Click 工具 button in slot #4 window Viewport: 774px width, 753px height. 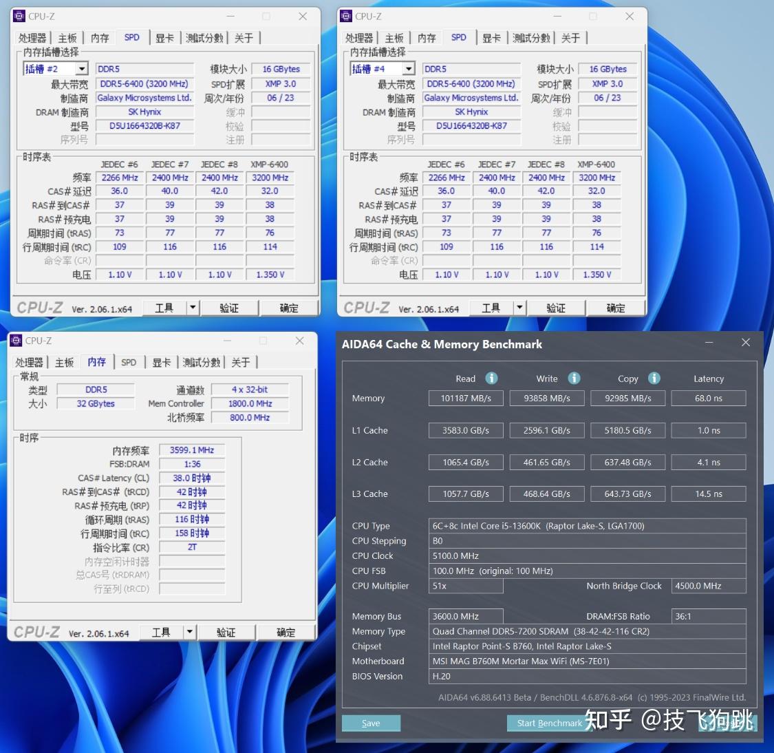(x=491, y=308)
